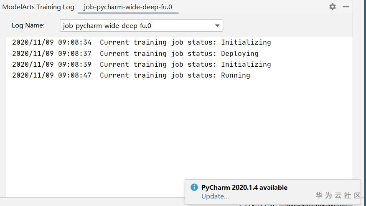Click Initializing in the 09:08:34 log line
The image size is (366, 206).
pos(246,43)
